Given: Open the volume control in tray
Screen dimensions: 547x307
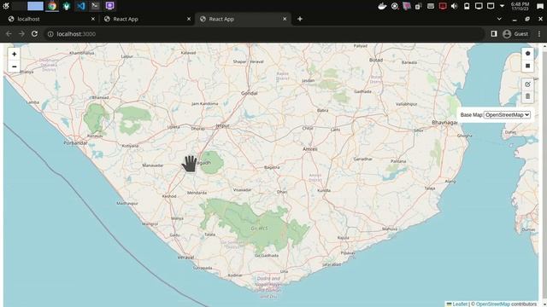Looking at the screenshot, I should (x=454, y=6).
